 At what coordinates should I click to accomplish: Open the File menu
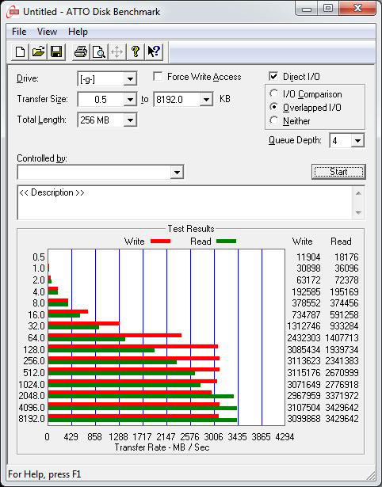[19, 32]
